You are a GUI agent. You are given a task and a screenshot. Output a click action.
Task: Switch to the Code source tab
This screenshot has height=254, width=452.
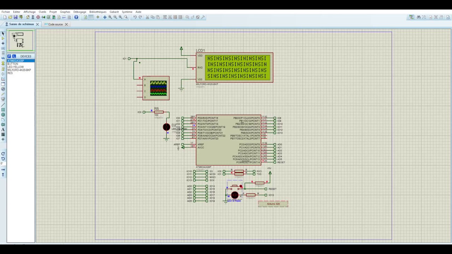coord(55,24)
